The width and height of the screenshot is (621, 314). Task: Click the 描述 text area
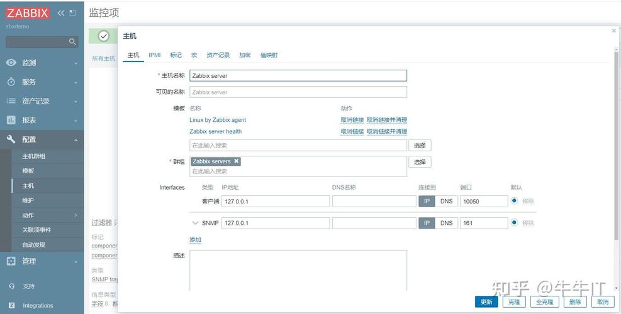click(298, 271)
